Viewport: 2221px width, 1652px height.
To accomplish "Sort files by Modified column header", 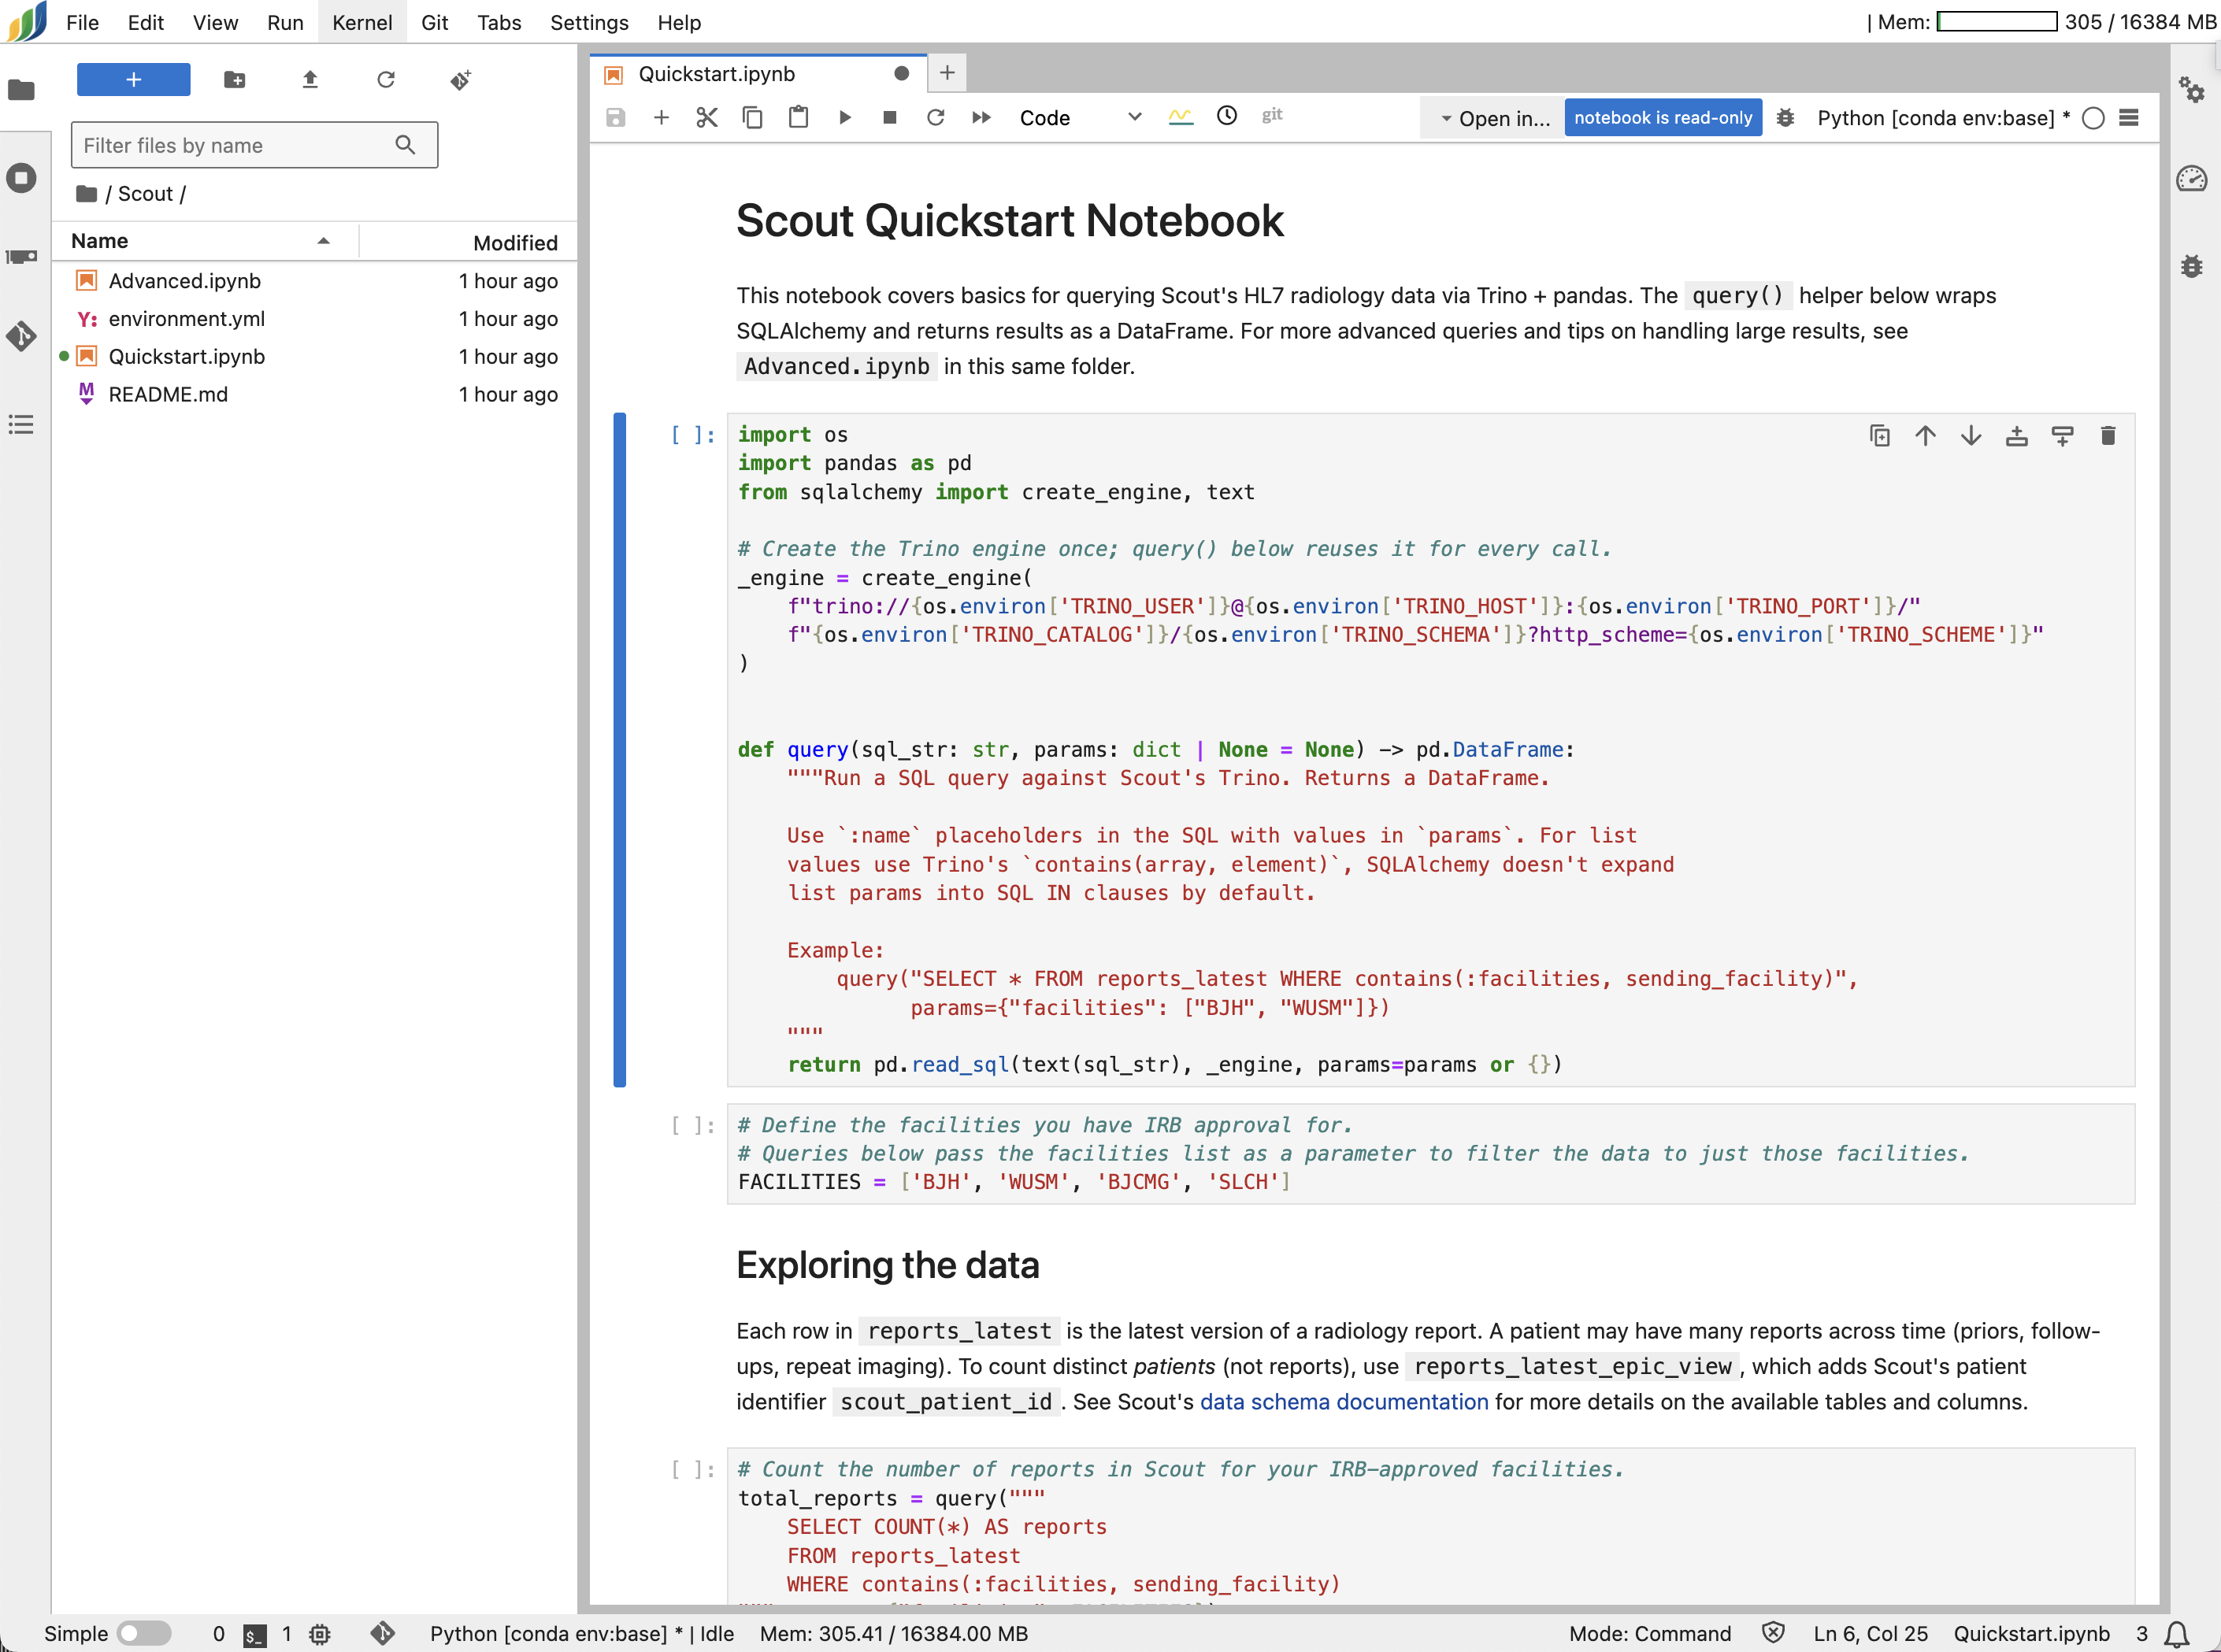I will 468,243.
